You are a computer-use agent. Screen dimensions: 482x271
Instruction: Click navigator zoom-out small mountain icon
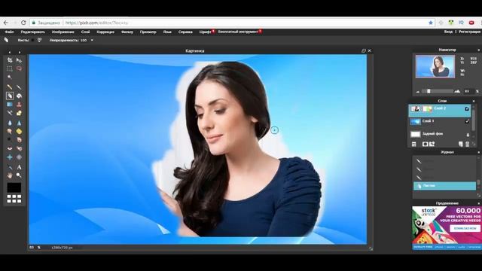(418, 92)
